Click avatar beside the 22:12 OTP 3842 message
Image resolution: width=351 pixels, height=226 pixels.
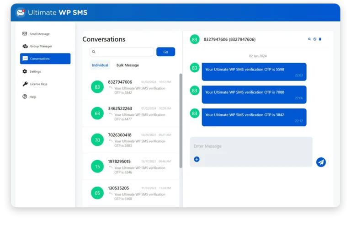click(195, 113)
